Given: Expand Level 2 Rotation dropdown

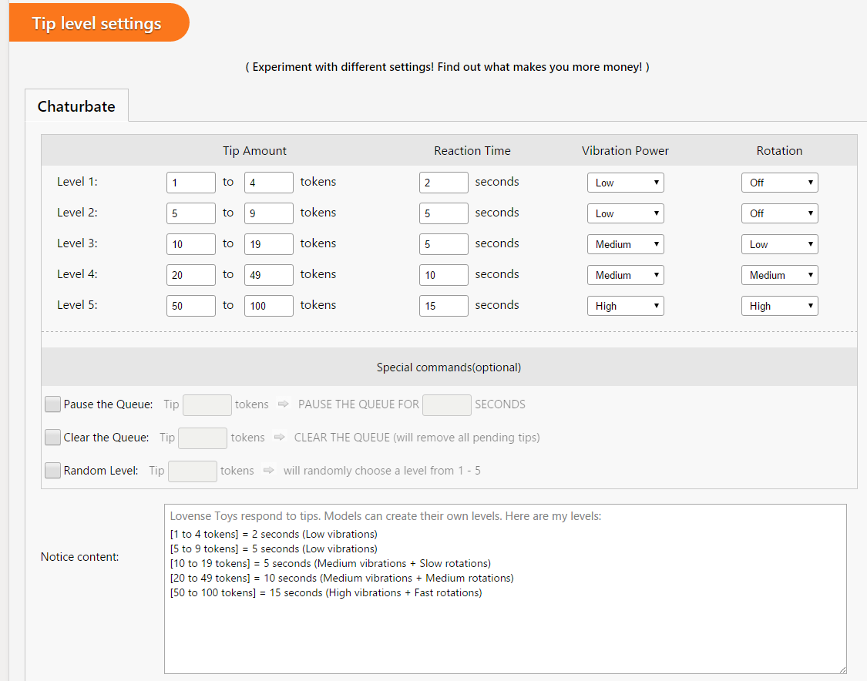Looking at the screenshot, I should (780, 213).
